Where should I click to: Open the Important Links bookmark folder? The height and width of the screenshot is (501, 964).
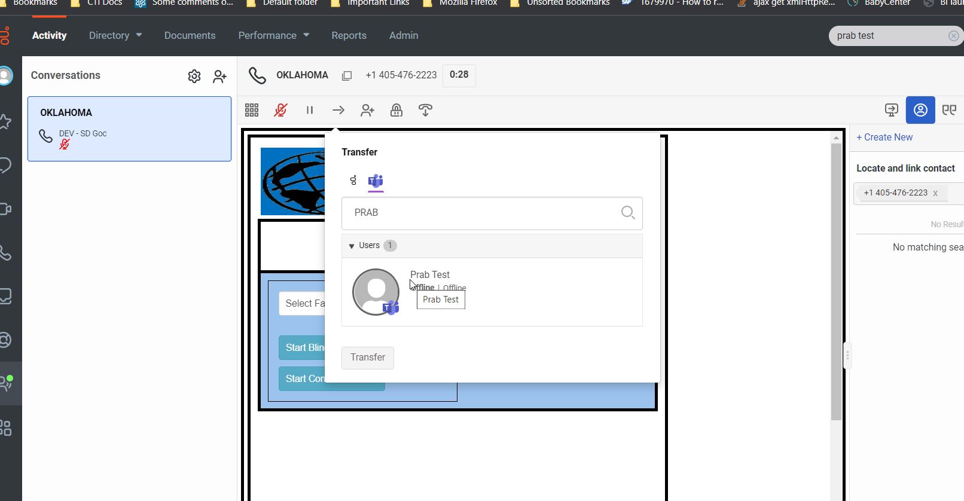pos(370,3)
